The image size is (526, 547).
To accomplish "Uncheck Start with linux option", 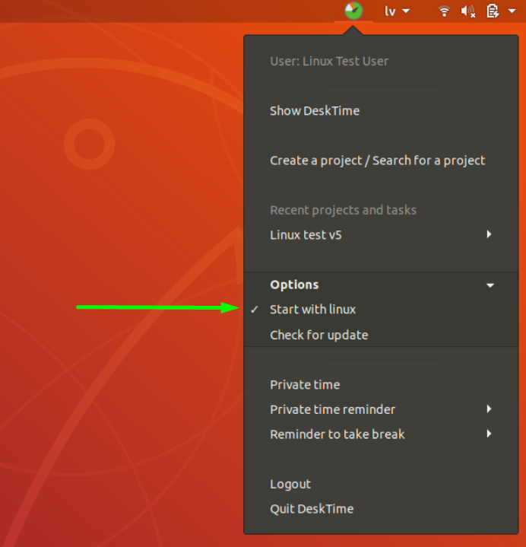I will pos(381,310).
